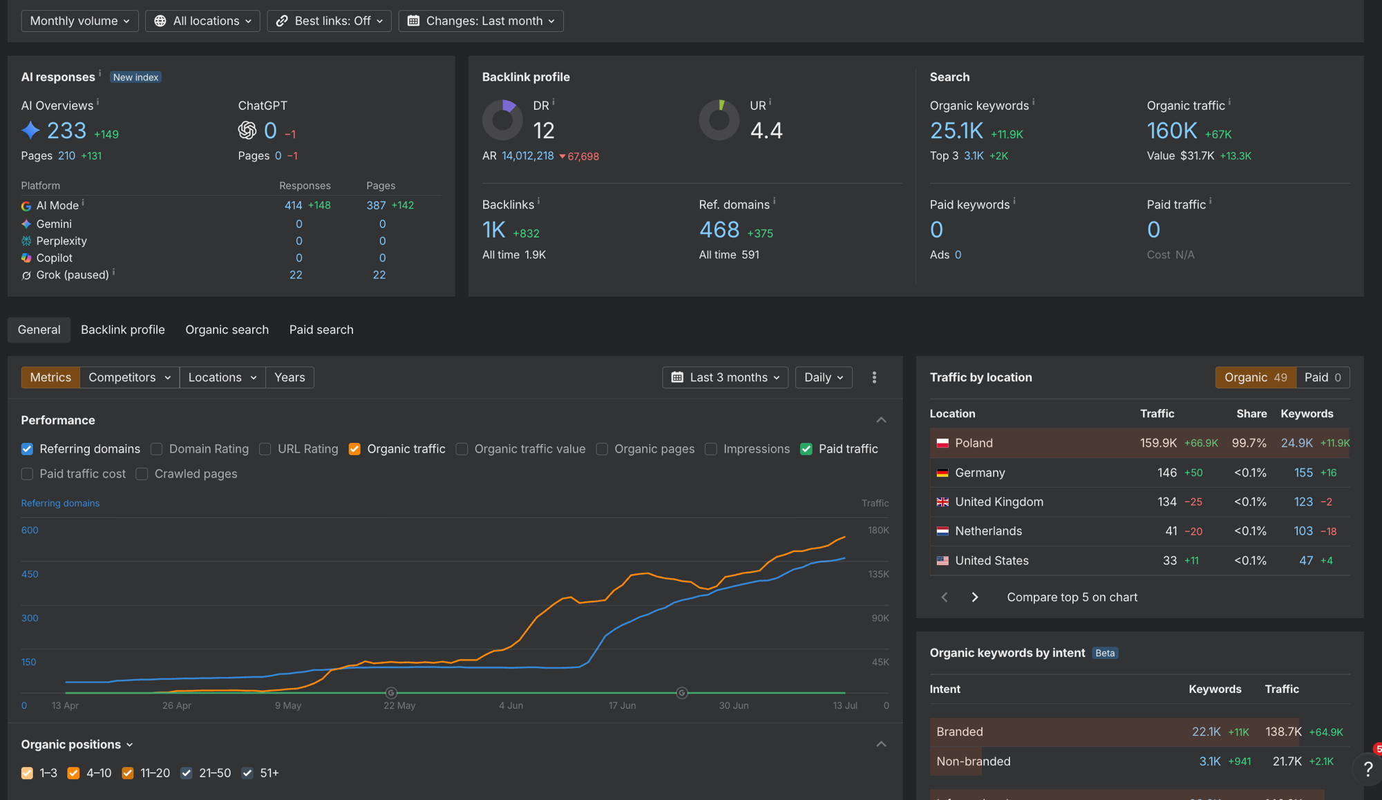Click the Perplexity platform icon
Screen dimensions: 1382x800
(x=26, y=241)
